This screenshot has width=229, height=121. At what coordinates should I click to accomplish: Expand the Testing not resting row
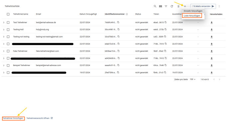(x=4, y=37)
